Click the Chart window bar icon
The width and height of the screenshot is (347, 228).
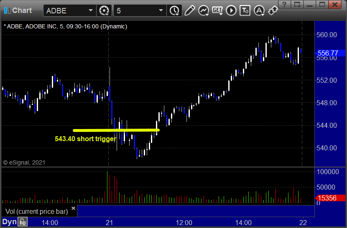coord(7,10)
